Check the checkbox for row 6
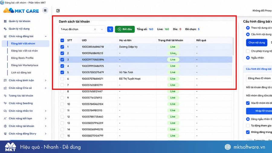 62,79
